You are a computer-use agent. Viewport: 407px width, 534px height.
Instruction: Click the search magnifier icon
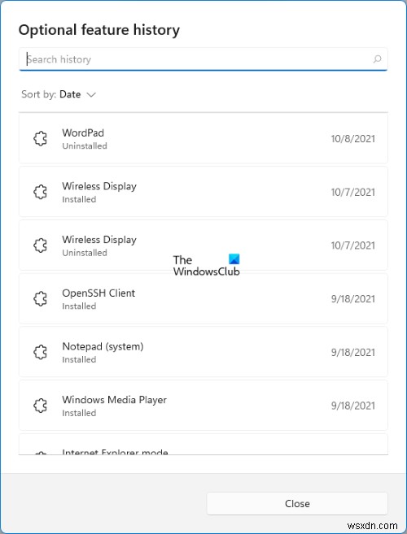coord(377,59)
